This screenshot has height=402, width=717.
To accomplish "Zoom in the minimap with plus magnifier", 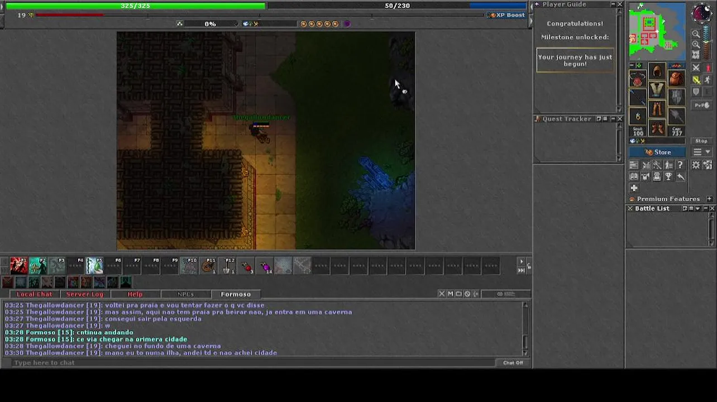I will pos(696,44).
